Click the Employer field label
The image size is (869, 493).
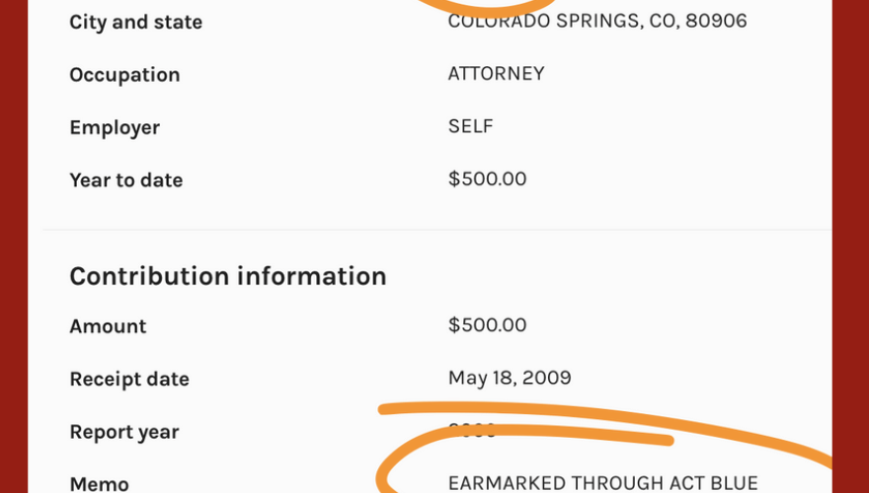pyautogui.click(x=115, y=127)
